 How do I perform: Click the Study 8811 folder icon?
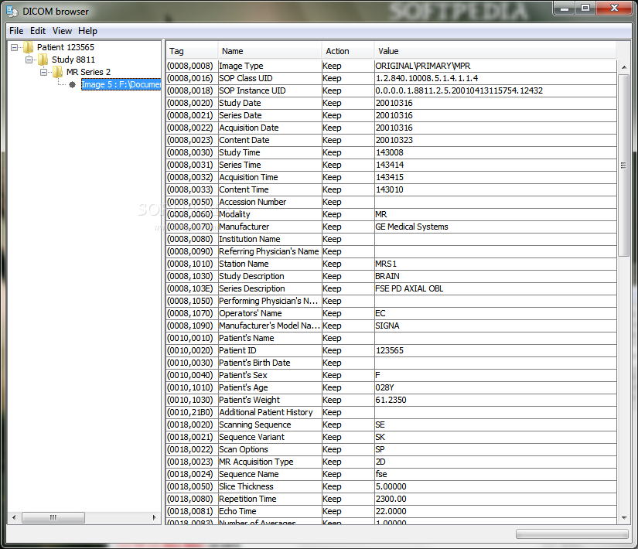point(43,60)
